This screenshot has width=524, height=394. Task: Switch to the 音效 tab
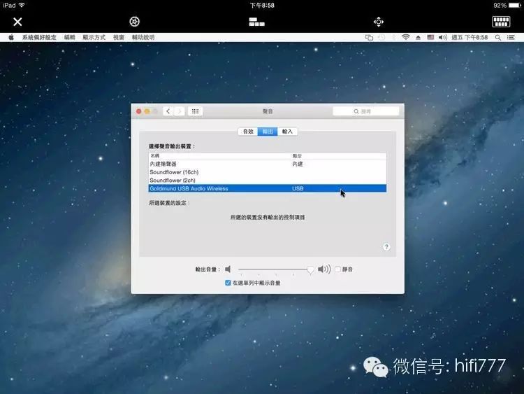(x=248, y=132)
